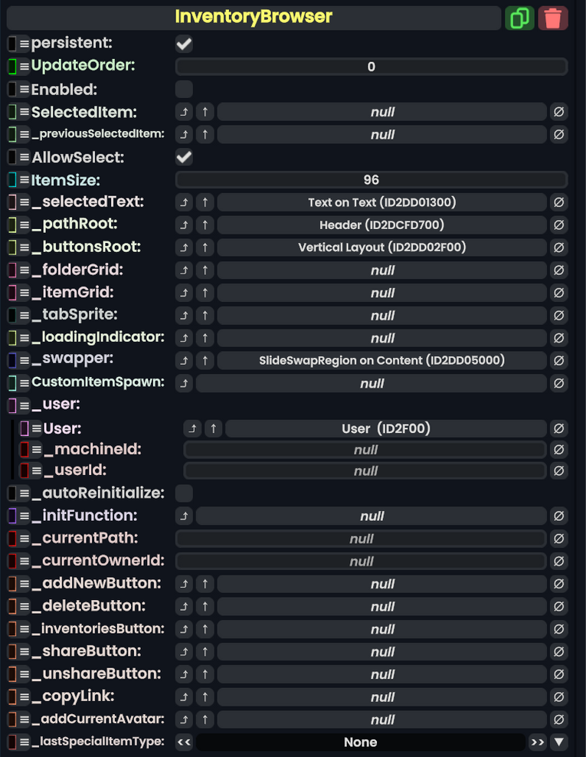Click the up arrow next to SelectedItem
This screenshot has height=757, width=586.
[203, 112]
